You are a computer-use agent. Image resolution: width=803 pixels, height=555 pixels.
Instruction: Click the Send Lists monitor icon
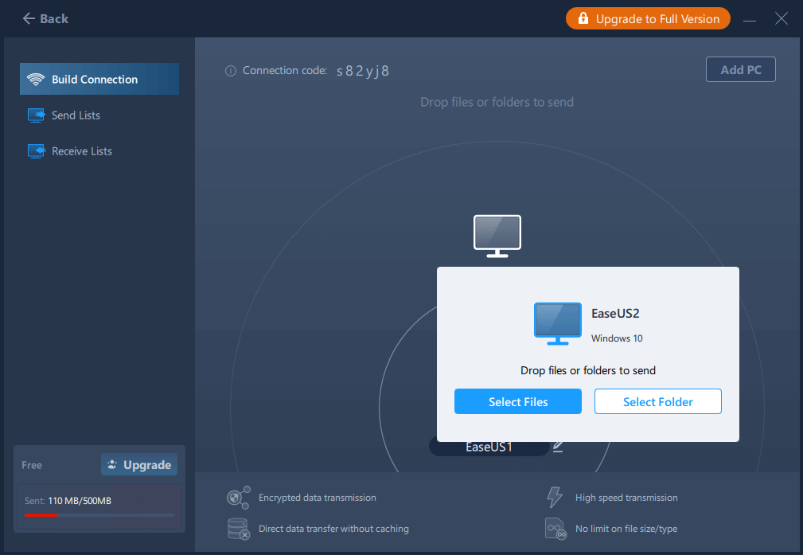pyautogui.click(x=36, y=115)
